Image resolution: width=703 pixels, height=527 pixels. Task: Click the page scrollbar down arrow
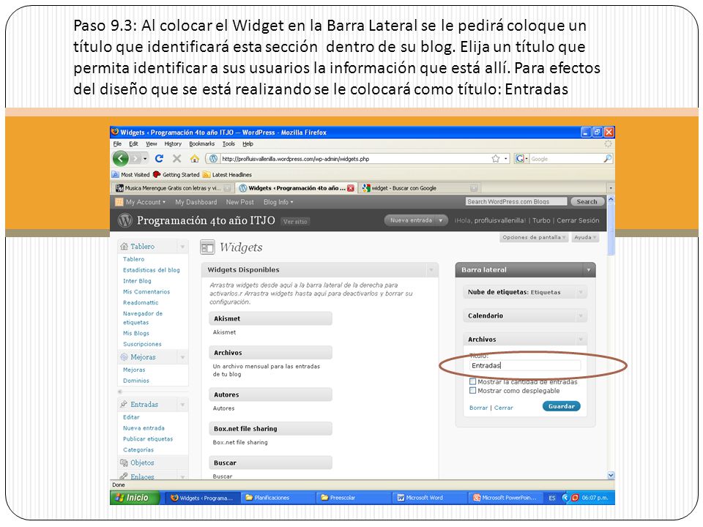[x=611, y=475]
